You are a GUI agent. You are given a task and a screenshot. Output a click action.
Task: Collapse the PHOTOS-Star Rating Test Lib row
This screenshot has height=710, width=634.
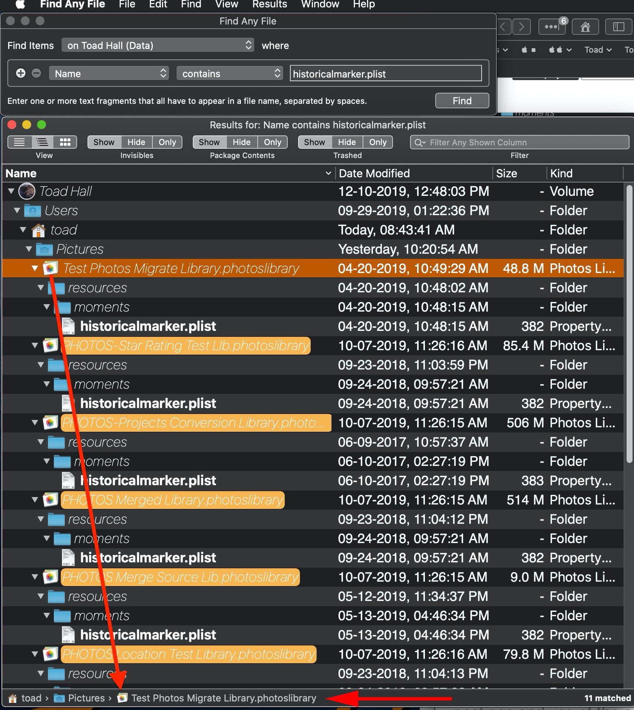35,346
